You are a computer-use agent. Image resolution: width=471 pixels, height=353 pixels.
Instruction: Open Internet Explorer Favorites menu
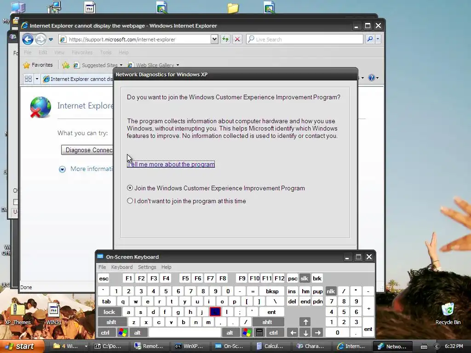pos(82,52)
